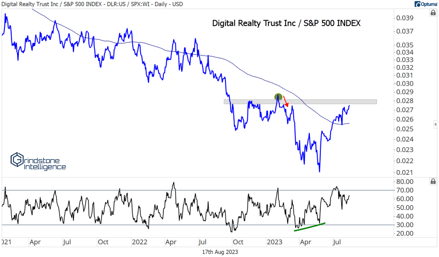Expand the side panel with the small arrow
Viewport: 439px width, 257px height.
pos(436,124)
